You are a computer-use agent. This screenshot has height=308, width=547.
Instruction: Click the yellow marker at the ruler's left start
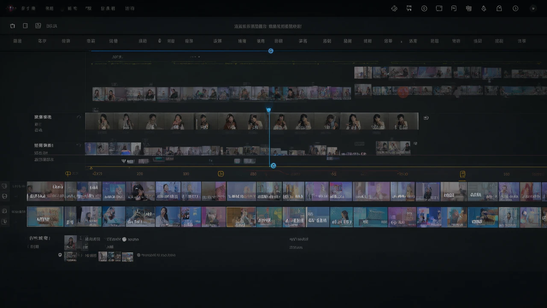(x=68, y=174)
